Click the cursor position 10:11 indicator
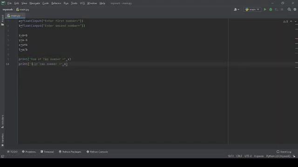The height and width of the screenshot is (167, 298). (x=231, y=156)
